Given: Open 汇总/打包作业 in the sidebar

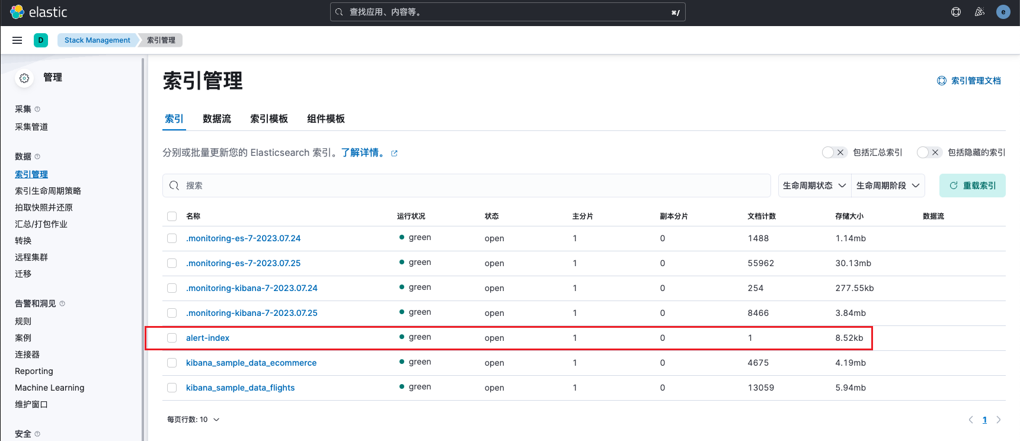Looking at the screenshot, I should point(41,224).
